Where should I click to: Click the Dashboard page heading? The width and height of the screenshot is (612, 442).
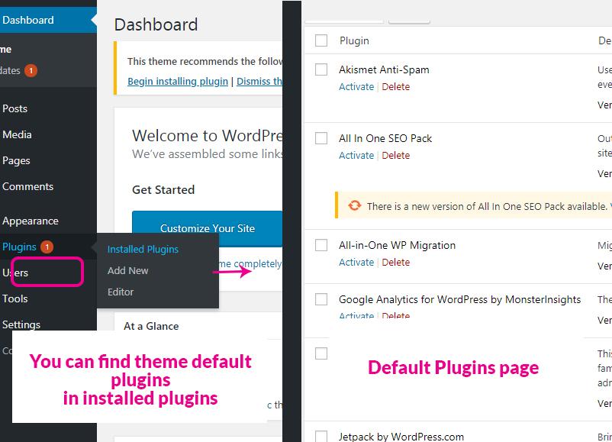(x=156, y=24)
